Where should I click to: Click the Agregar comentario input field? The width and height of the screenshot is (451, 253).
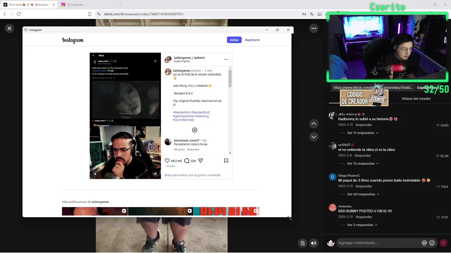(379, 243)
